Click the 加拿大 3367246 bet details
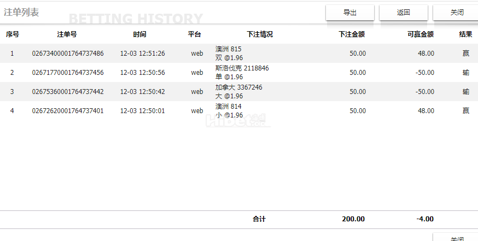The image size is (478, 241). click(x=238, y=92)
